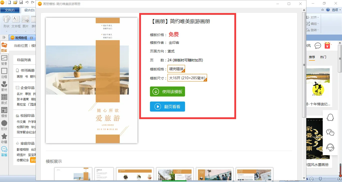
Task: Open the 校园刊物 category link
Action: 23,127
